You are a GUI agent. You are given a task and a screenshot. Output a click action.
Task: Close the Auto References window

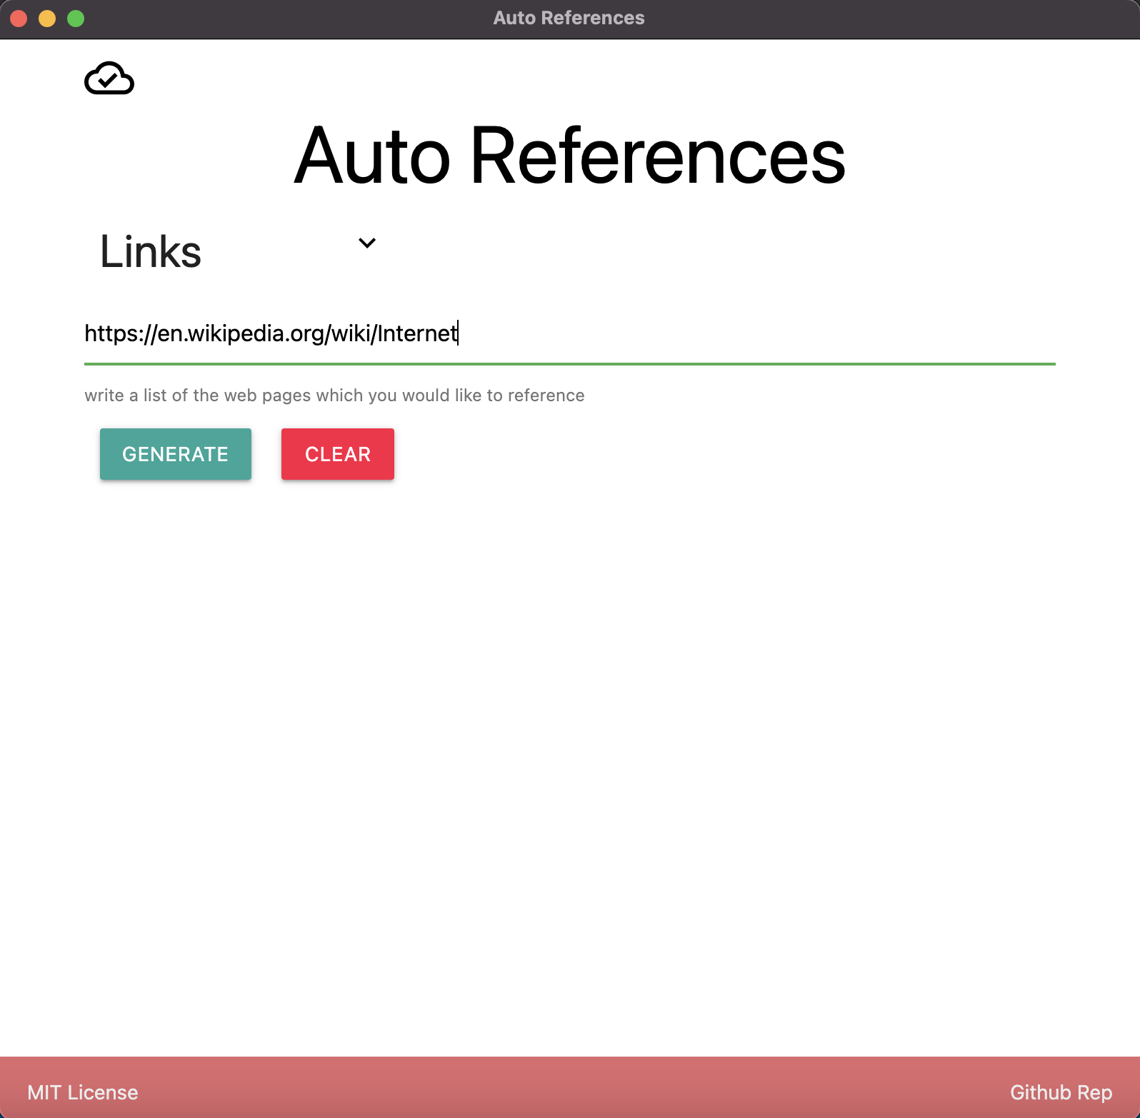19,19
